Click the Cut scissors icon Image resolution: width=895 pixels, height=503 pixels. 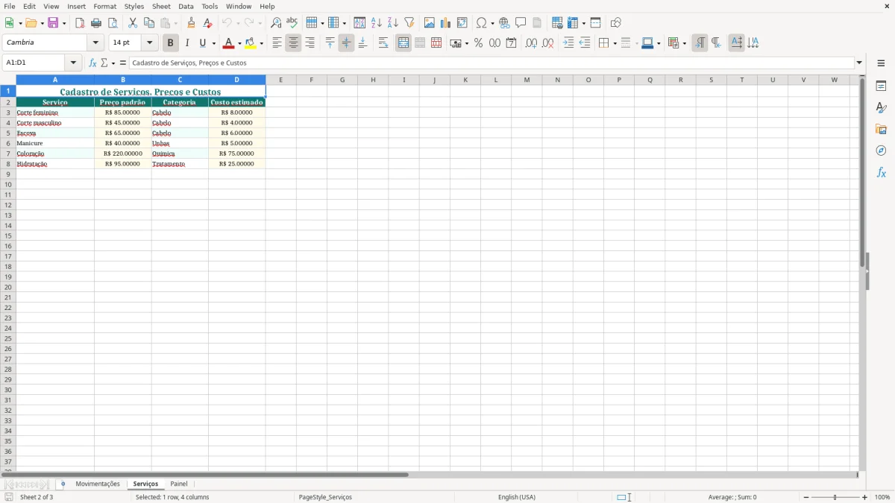pos(133,23)
